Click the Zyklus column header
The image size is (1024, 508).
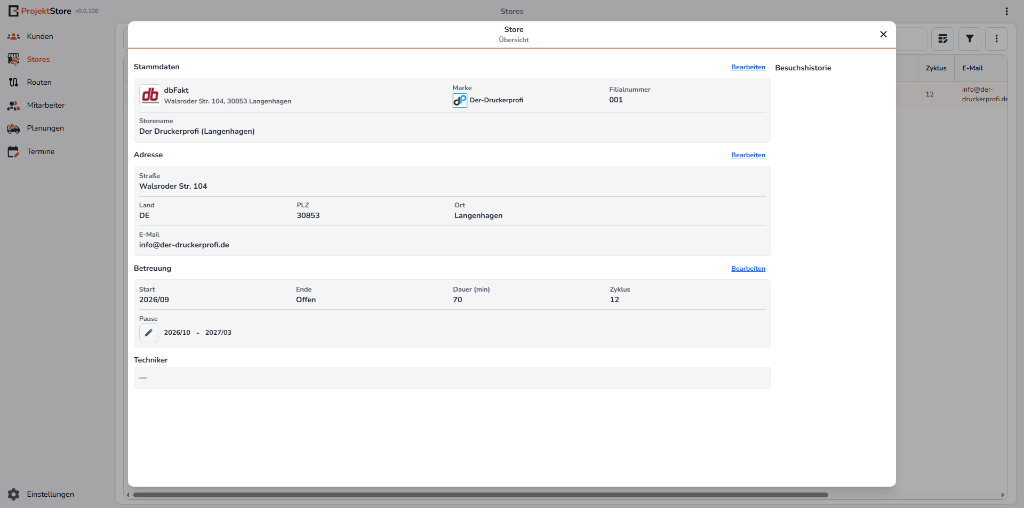[936, 68]
